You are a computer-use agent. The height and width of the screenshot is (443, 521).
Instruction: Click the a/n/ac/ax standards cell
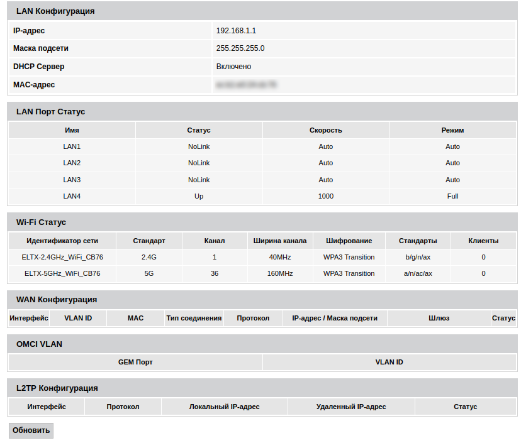(418, 273)
